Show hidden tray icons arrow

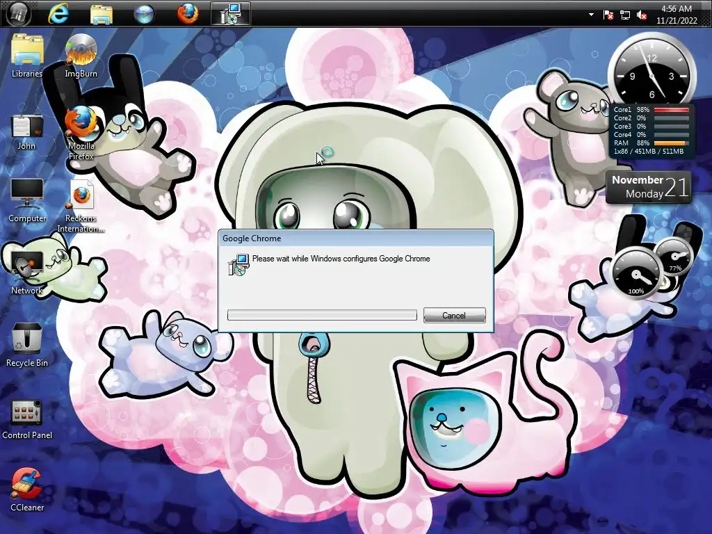(x=591, y=15)
